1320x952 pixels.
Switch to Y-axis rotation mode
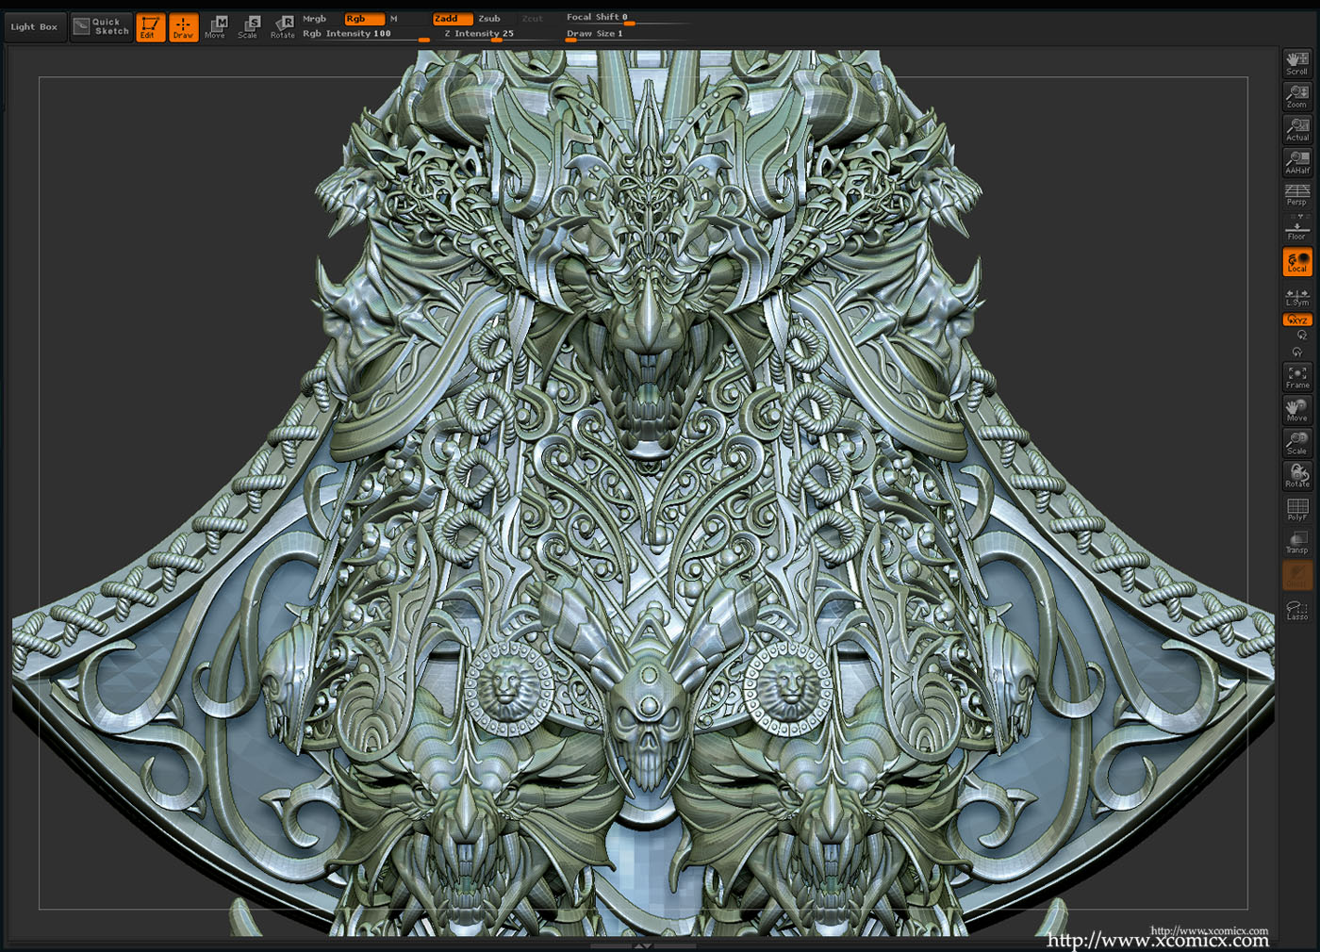1297,352
